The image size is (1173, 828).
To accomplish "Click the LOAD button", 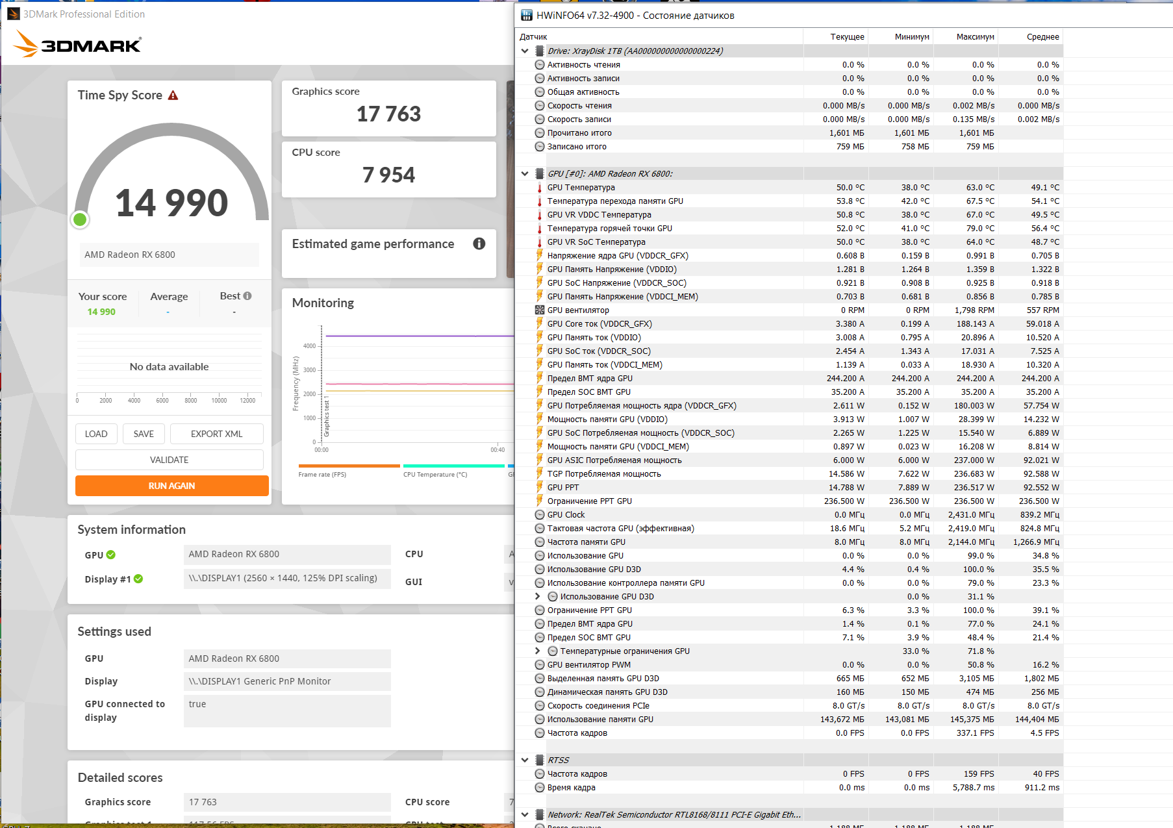I will (x=96, y=434).
